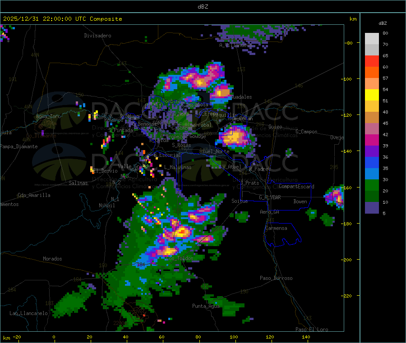Click the El_Desvio map label
The width and height of the screenshot is (406, 343).
106,171
